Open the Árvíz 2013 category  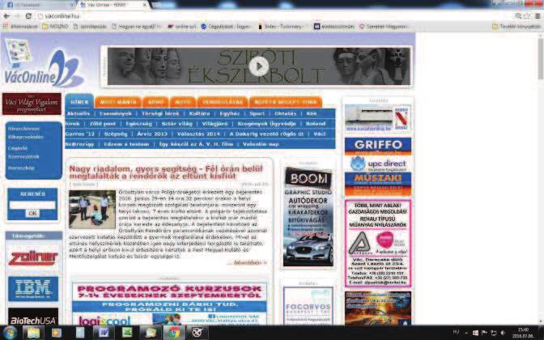tap(152, 134)
